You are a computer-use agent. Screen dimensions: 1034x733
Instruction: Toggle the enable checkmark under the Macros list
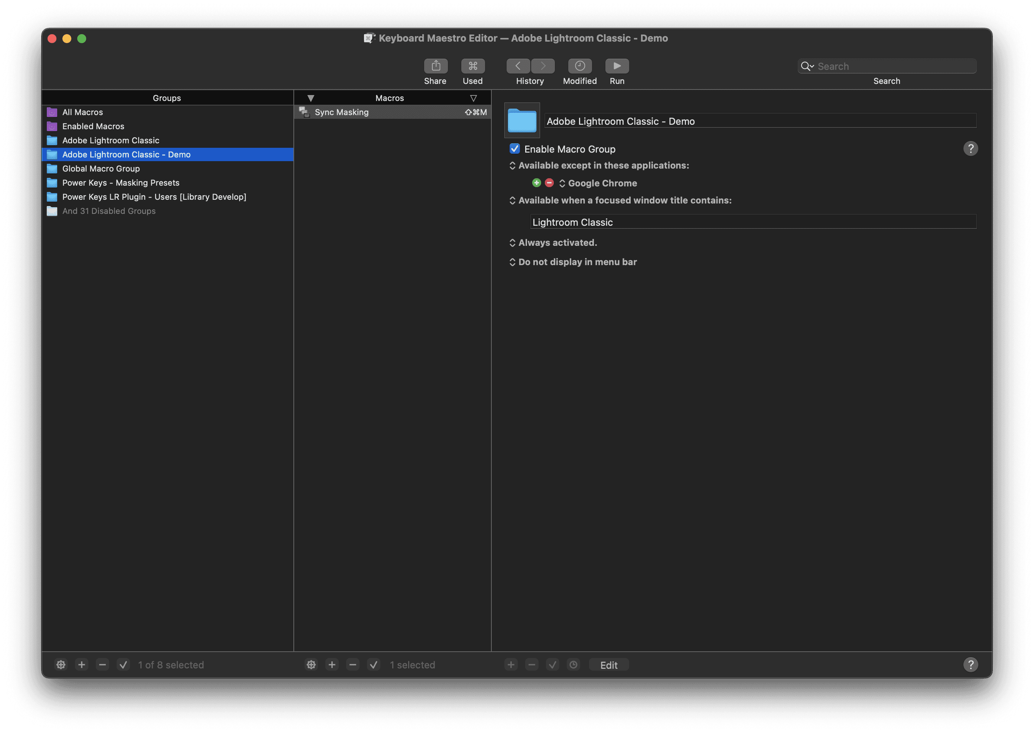coord(373,664)
